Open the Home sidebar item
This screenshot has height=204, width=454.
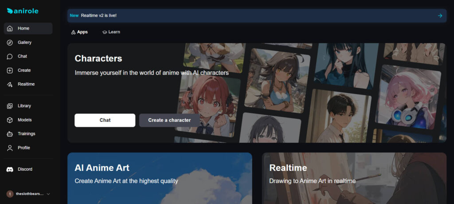coord(28,28)
